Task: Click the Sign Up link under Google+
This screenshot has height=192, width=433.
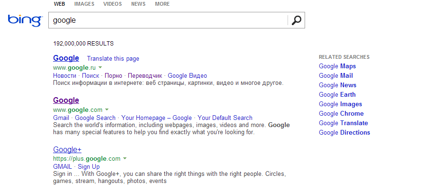Action: (x=89, y=167)
